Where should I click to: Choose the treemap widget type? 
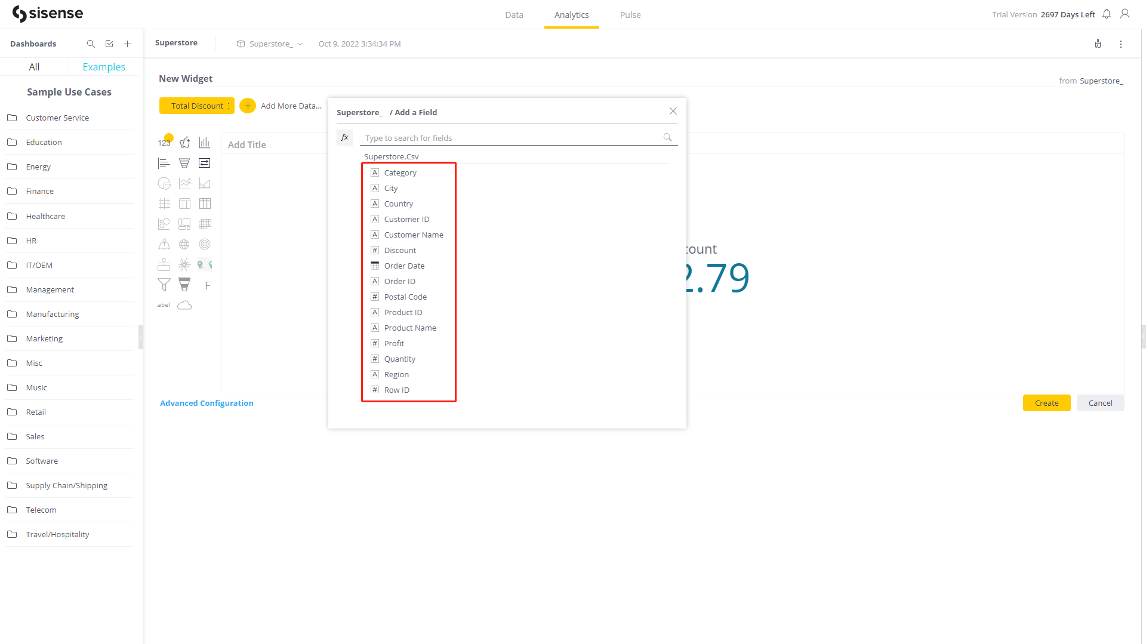coord(184,224)
